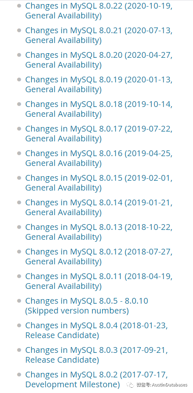
Task: Open the MySQL 8.0.15 release notes
Action: click(x=99, y=183)
